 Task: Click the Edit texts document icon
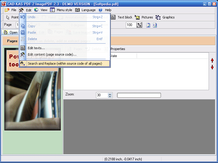tap(23, 48)
